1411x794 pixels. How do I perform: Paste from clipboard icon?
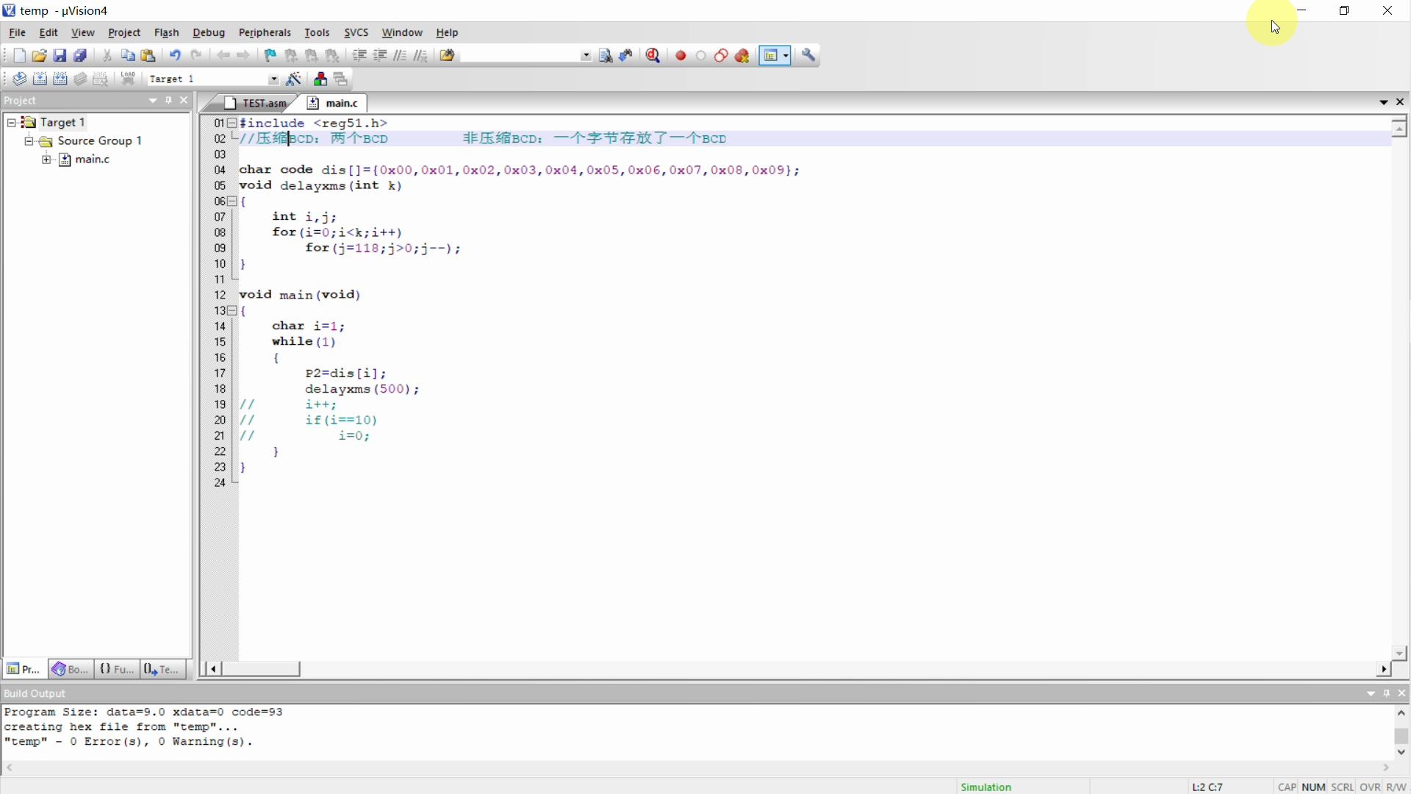[x=148, y=56]
